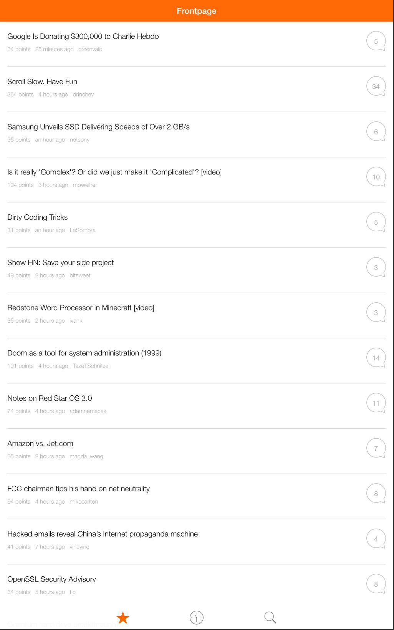This screenshot has height=630, width=394.
Task: Open comments bubble for Scroll Slow. Have Fun
Action: [376, 86]
